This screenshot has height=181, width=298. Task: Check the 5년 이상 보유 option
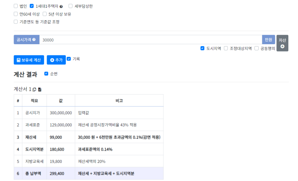[45, 14]
